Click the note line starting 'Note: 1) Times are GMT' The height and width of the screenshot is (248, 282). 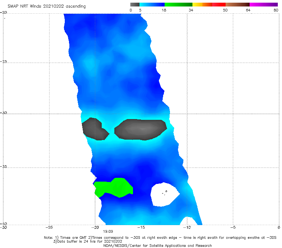click(160, 238)
